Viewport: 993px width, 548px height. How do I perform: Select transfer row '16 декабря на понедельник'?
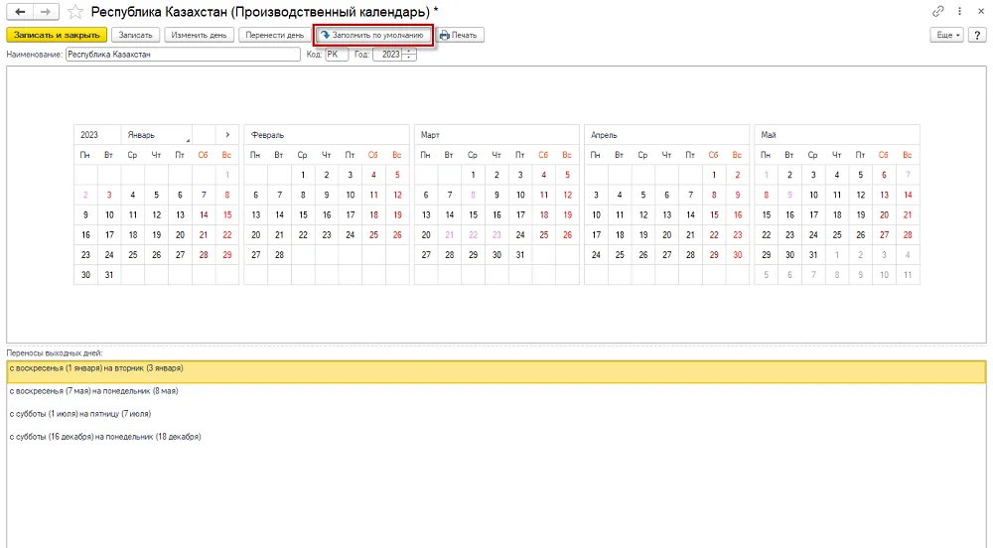pyautogui.click(x=496, y=437)
